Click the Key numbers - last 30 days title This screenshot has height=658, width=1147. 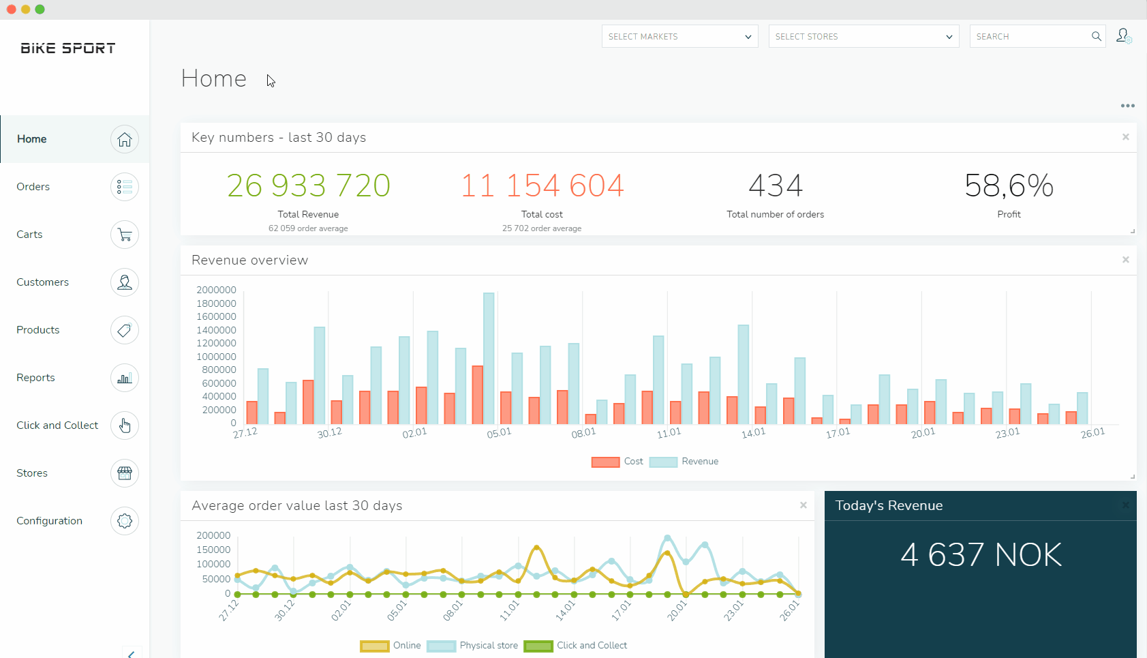[279, 137]
